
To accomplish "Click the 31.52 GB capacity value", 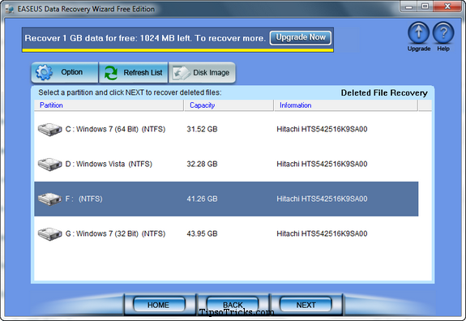I will (x=202, y=130).
